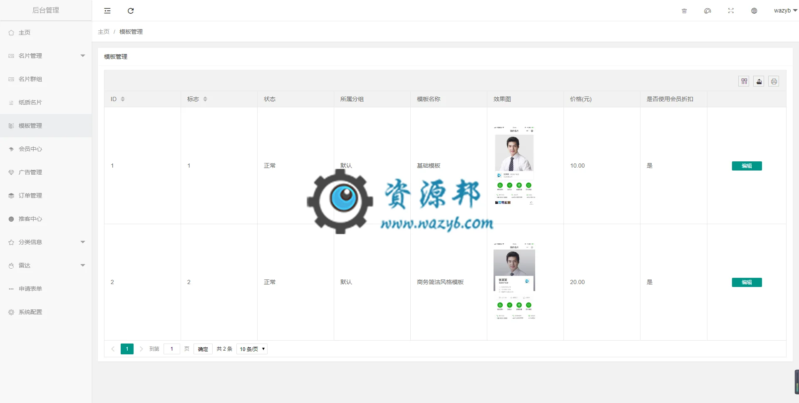Click the trash icon in top header
The height and width of the screenshot is (403, 799).
(x=684, y=11)
